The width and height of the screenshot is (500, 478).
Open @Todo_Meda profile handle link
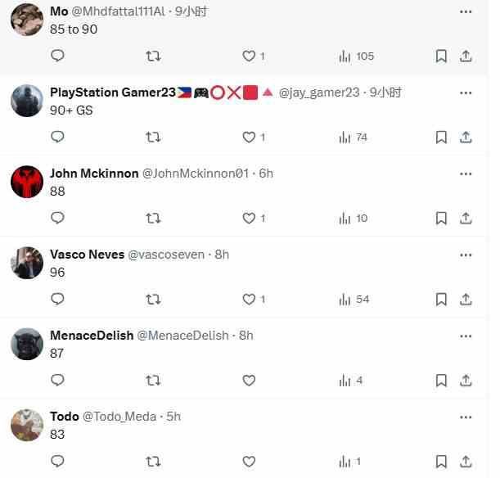pos(119,417)
